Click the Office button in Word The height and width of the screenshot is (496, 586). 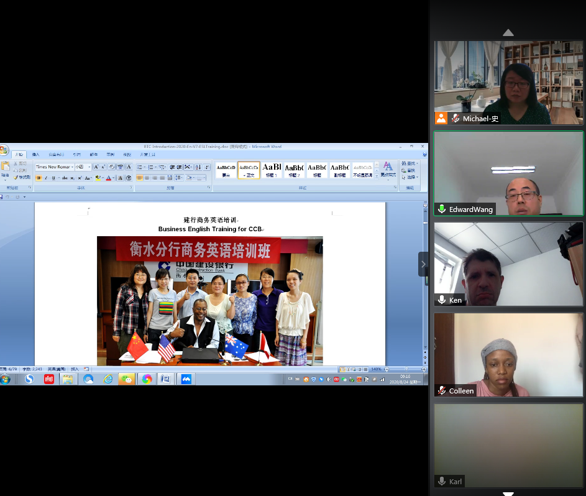[4, 150]
